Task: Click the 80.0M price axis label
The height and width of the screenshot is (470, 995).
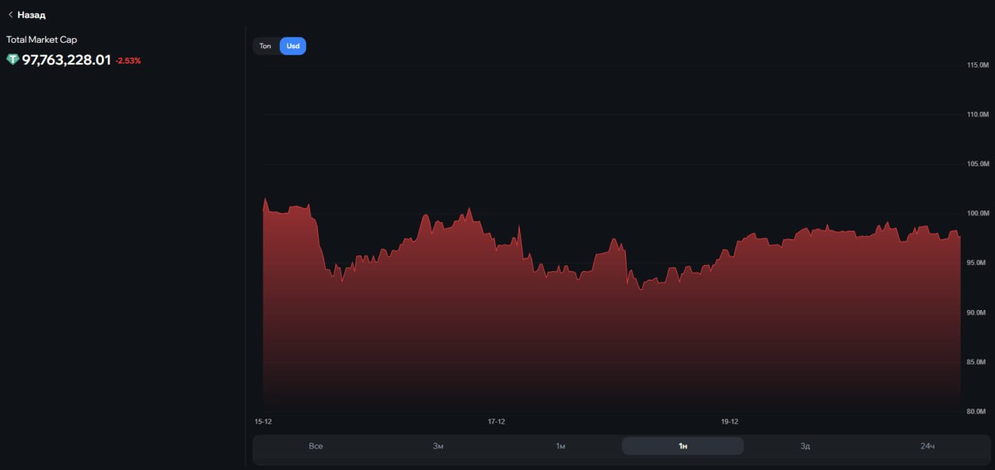Action: click(977, 412)
